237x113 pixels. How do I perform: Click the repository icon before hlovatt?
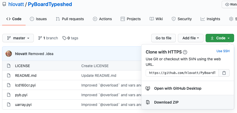[4, 4]
